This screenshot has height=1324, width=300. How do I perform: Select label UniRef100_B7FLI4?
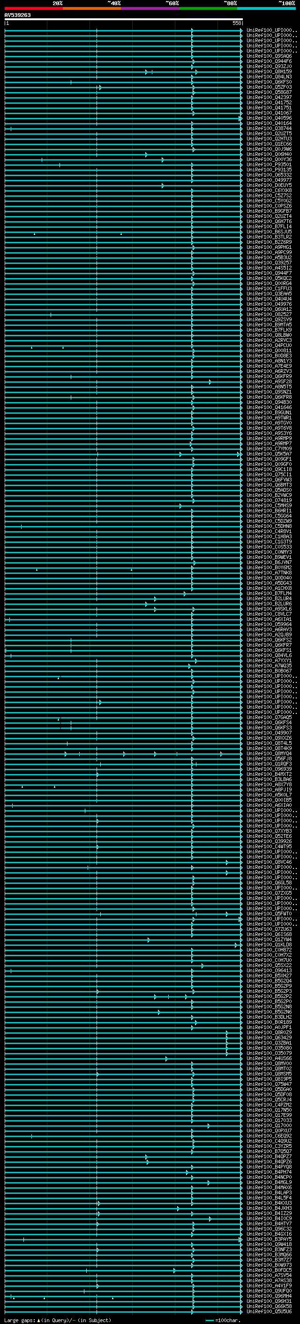pos(269,227)
